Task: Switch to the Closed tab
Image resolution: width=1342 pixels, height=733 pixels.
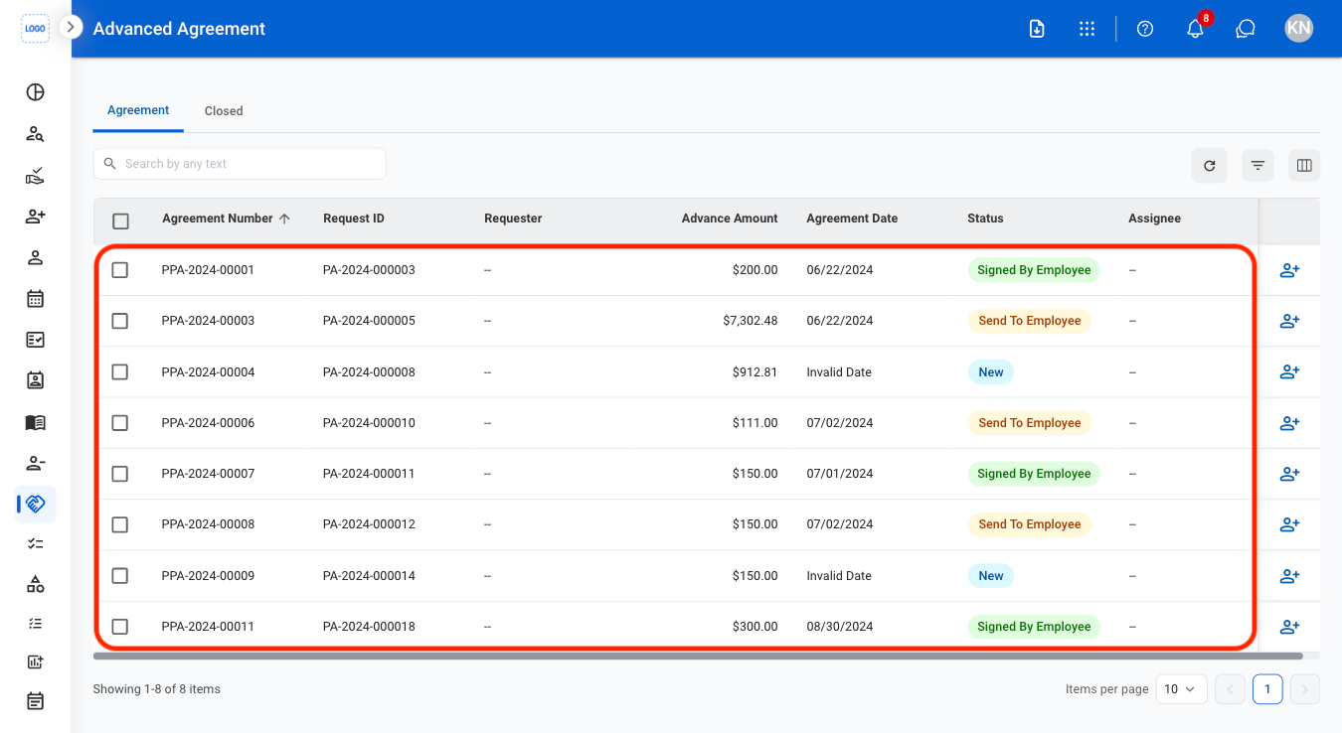Action: (224, 111)
